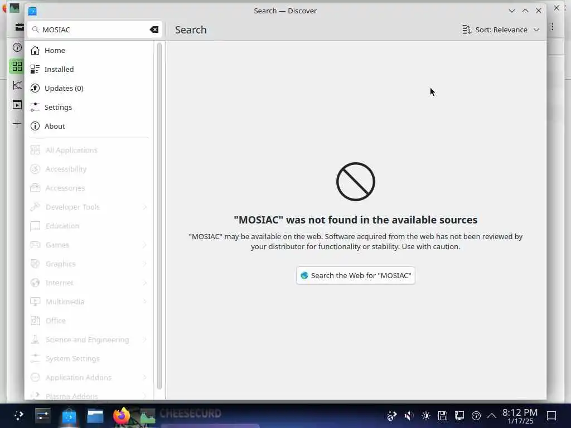This screenshot has width=571, height=428.
Task: Clear the MOSIAC search text
Action: tap(154, 30)
